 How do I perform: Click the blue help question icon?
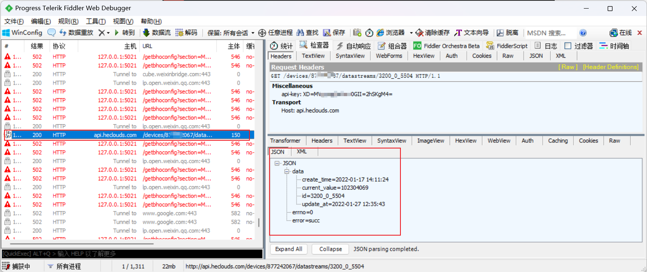(583, 33)
